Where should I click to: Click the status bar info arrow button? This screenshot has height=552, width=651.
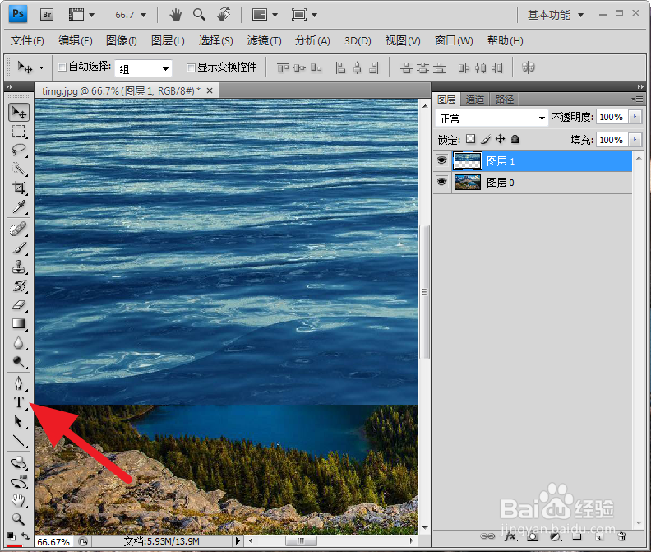[x=238, y=541]
